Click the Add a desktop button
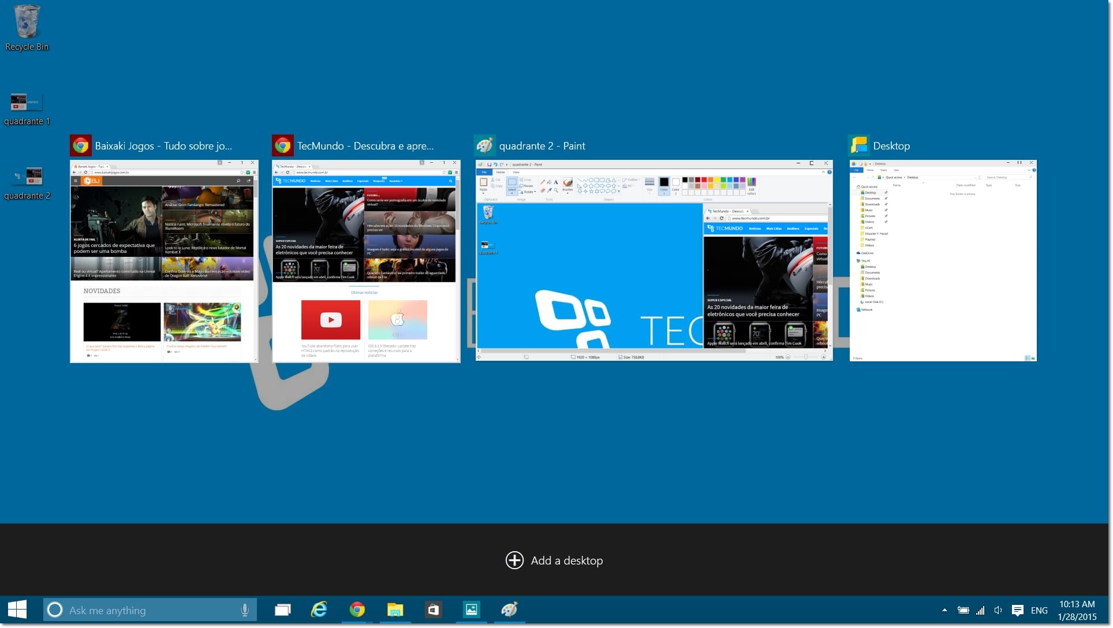Screen dimensions: 1113x628 coord(554,560)
